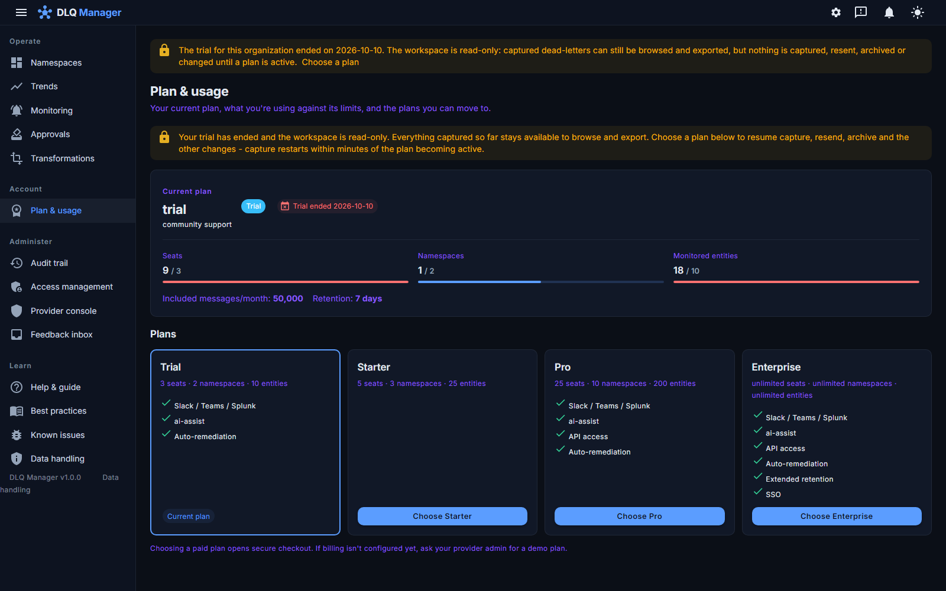Click the Feedback inbox tray icon
Viewport: 946px width, 591px height.
(x=17, y=335)
